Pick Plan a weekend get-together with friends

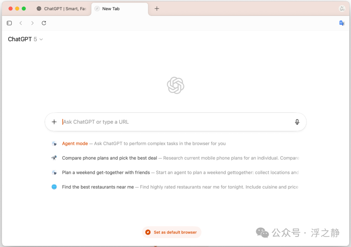(175, 172)
